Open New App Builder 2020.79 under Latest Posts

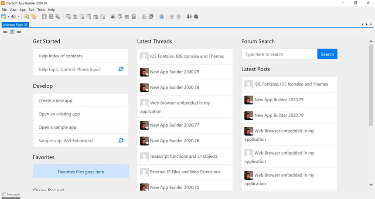290,100
